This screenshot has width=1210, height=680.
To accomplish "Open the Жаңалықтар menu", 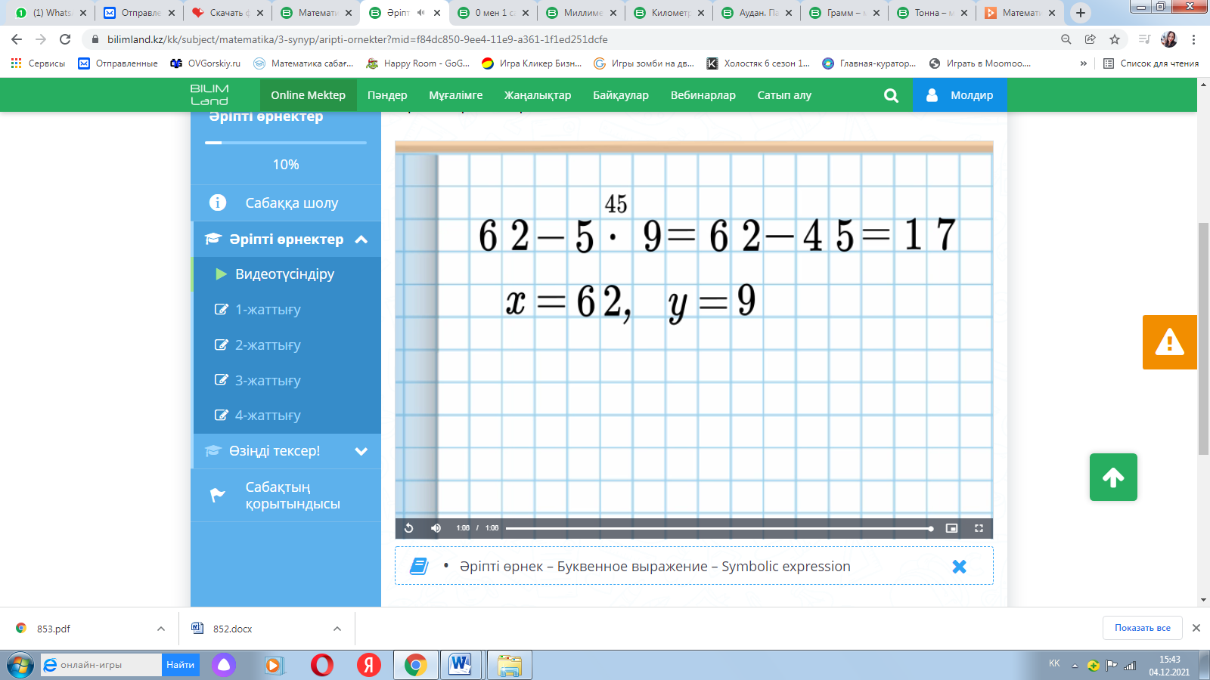I will pyautogui.click(x=538, y=95).
